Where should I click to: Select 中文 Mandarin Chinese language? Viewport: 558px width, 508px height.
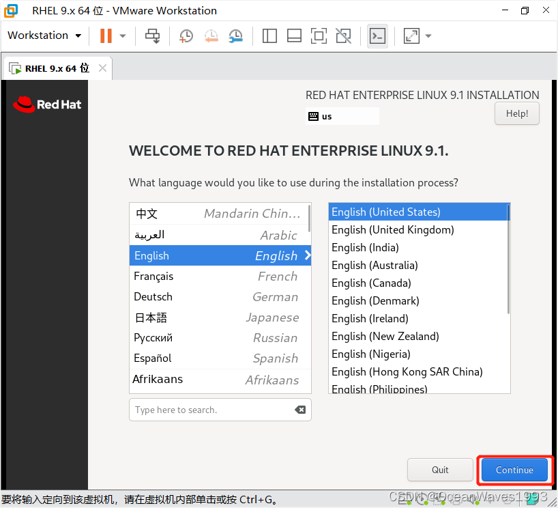point(218,214)
